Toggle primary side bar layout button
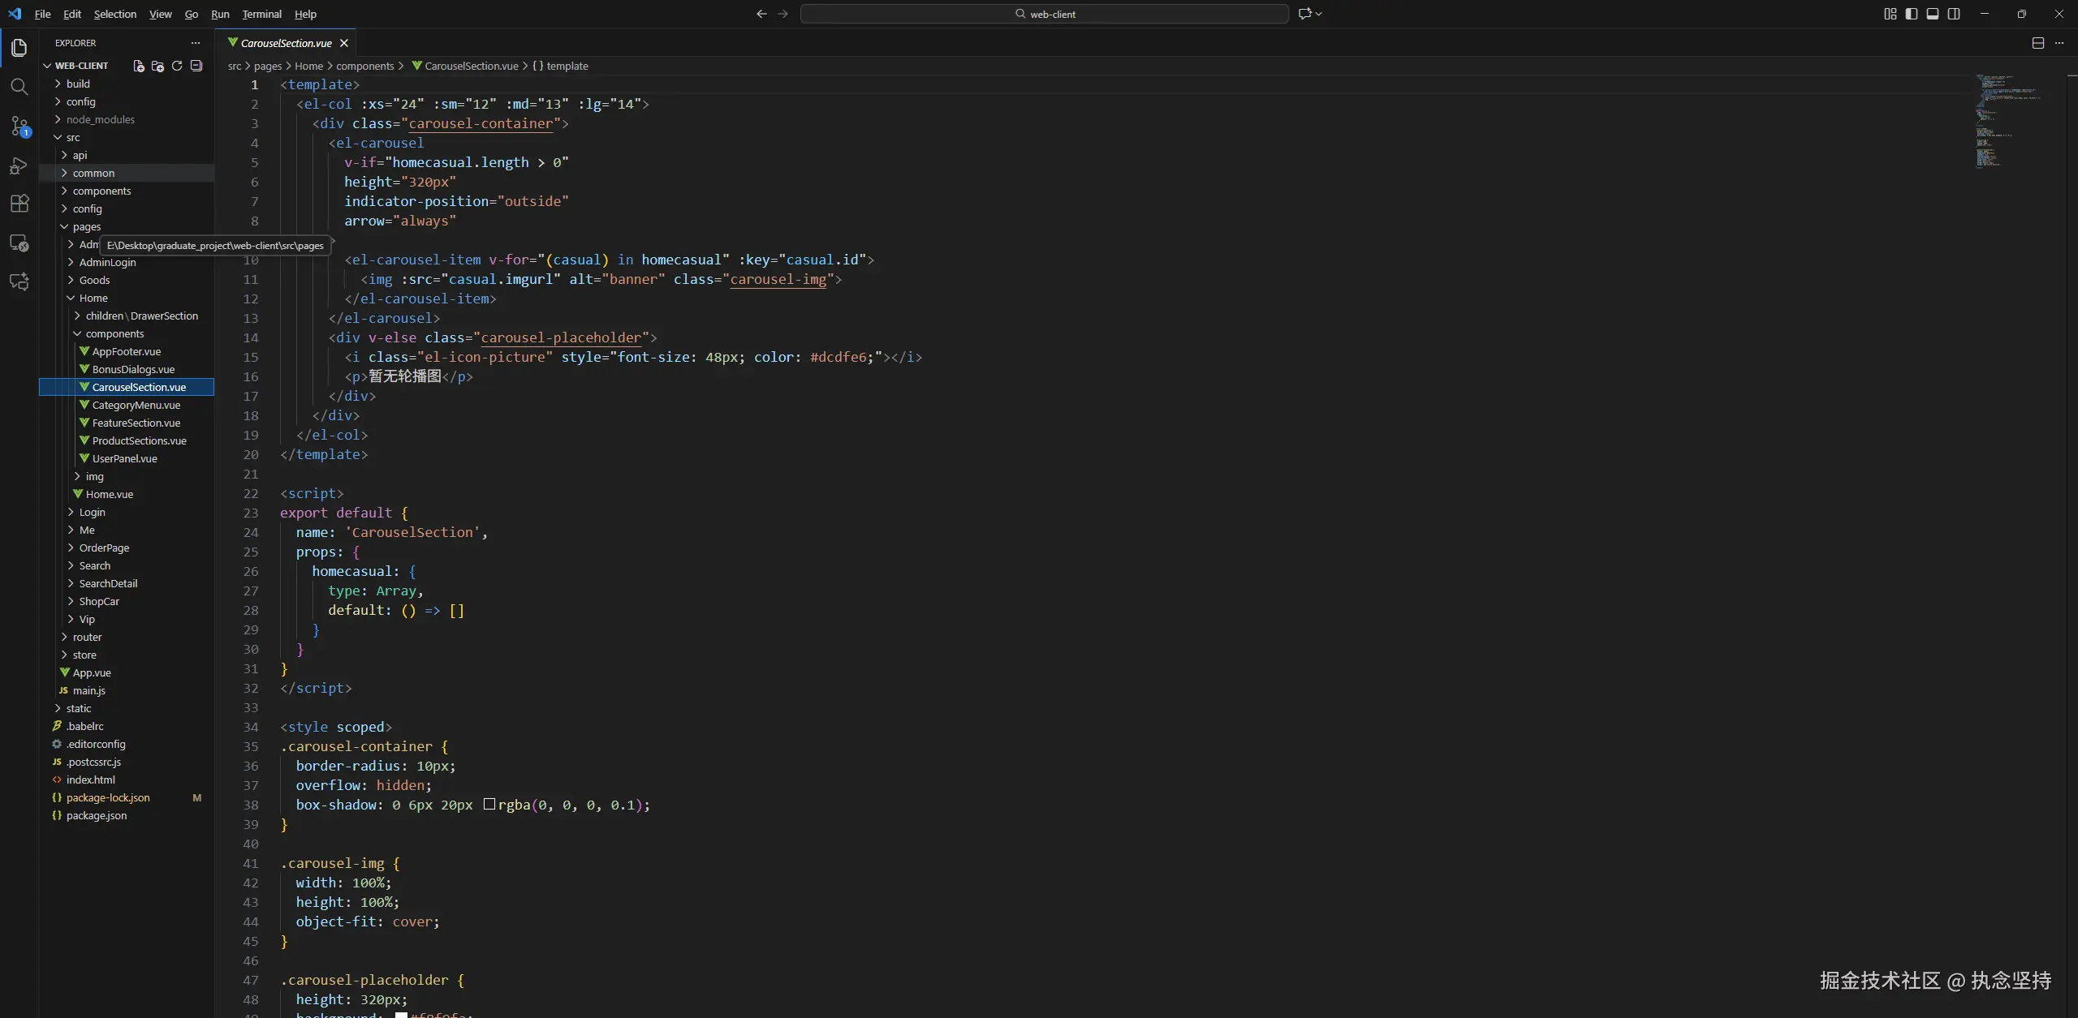2078x1018 pixels. coord(1912,14)
